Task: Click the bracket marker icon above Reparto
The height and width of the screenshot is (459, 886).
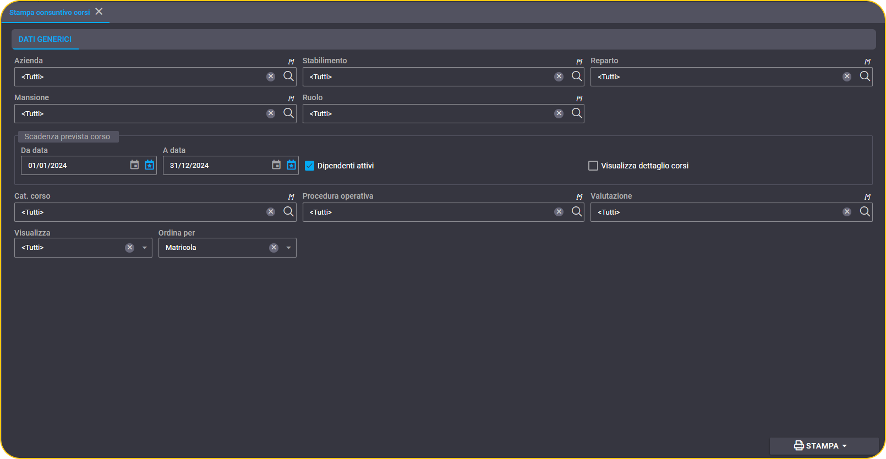Action: pos(867,61)
